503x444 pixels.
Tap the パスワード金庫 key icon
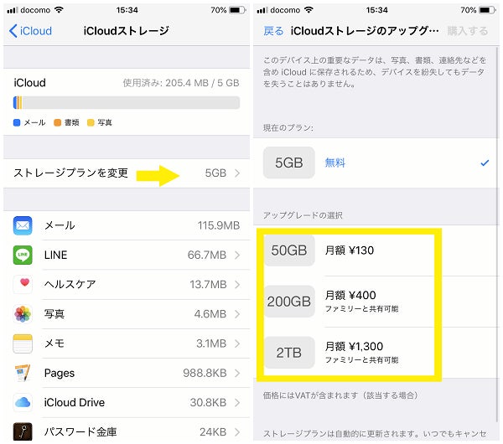[x=23, y=431]
